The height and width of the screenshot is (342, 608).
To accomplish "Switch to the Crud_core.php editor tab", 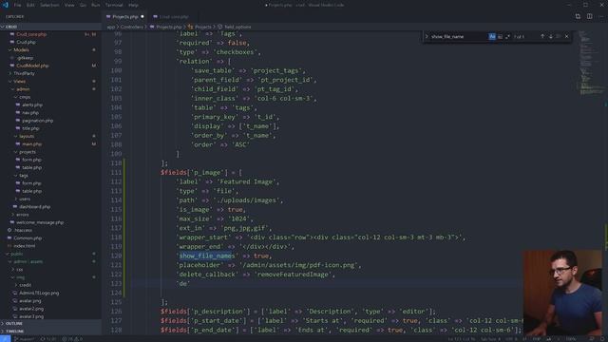I will tap(173, 17).
